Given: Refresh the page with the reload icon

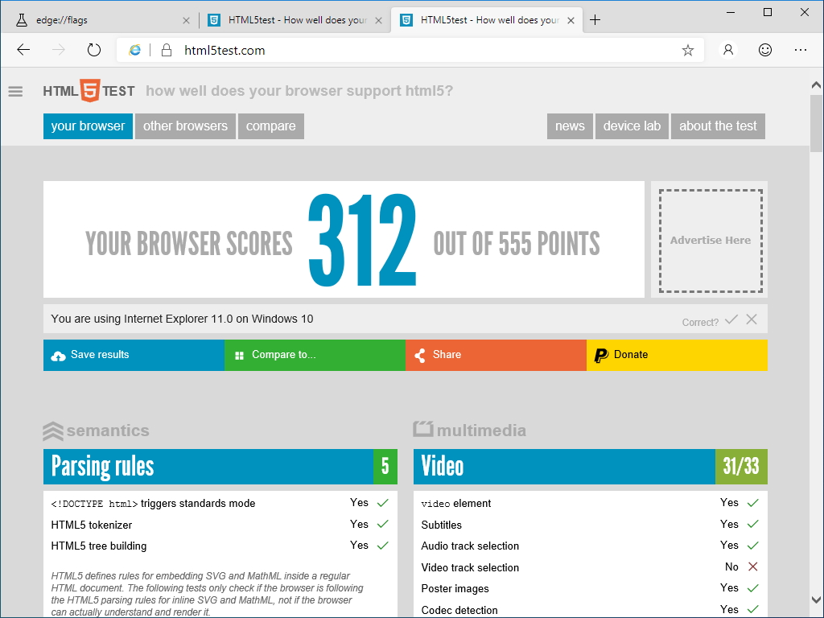Looking at the screenshot, I should tap(94, 49).
